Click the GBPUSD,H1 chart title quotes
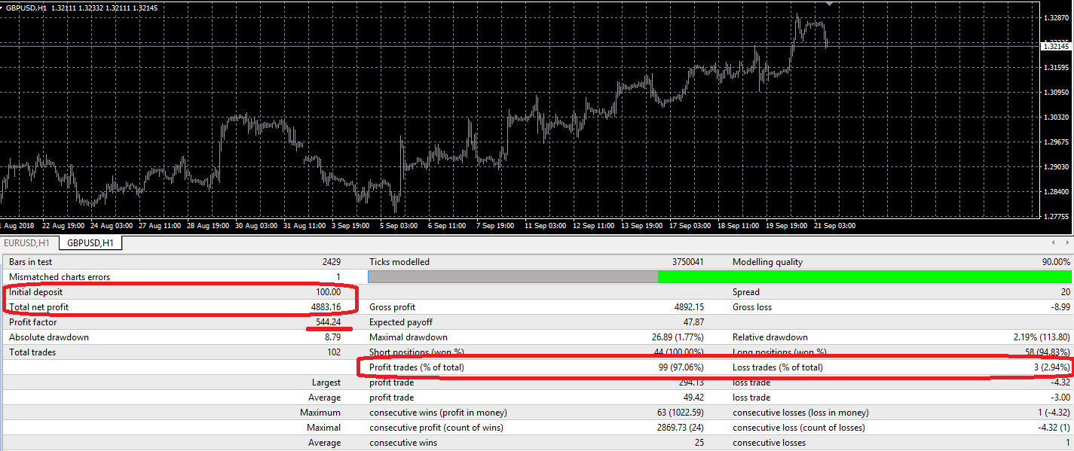 click(x=83, y=8)
